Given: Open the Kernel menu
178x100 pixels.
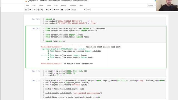Looking at the screenshot, I should [x=64, y=5].
